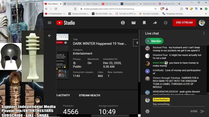The image size is (209, 117).
Task: Click the clapperboard highlight icon
Action: pos(134,23)
